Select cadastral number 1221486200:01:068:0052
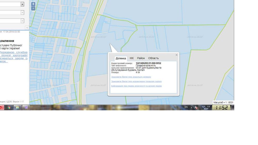Viewport: 258px width, 145px height. click(148, 63)
